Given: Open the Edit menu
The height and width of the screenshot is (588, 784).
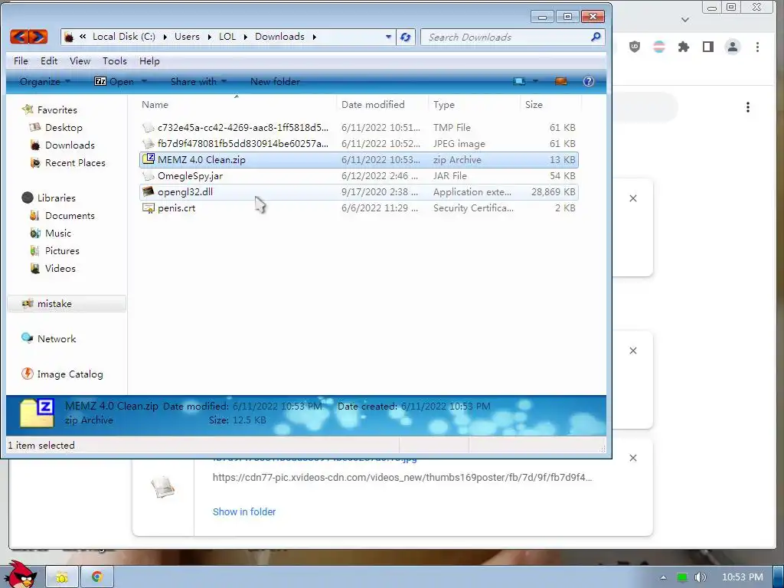Looking at the screenshot, I should [49, 61].
